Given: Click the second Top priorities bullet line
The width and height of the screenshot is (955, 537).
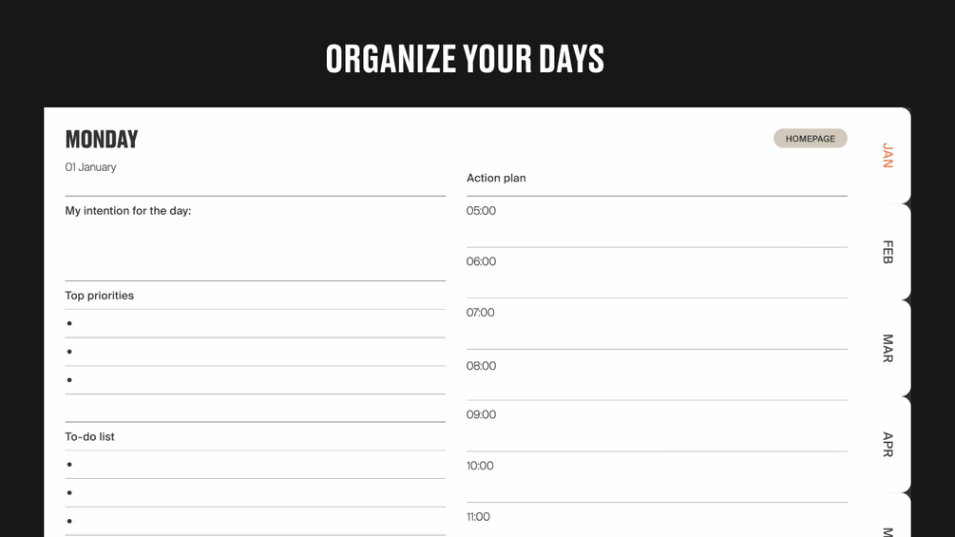Looking at the screenshot, I should click(255, 353).
